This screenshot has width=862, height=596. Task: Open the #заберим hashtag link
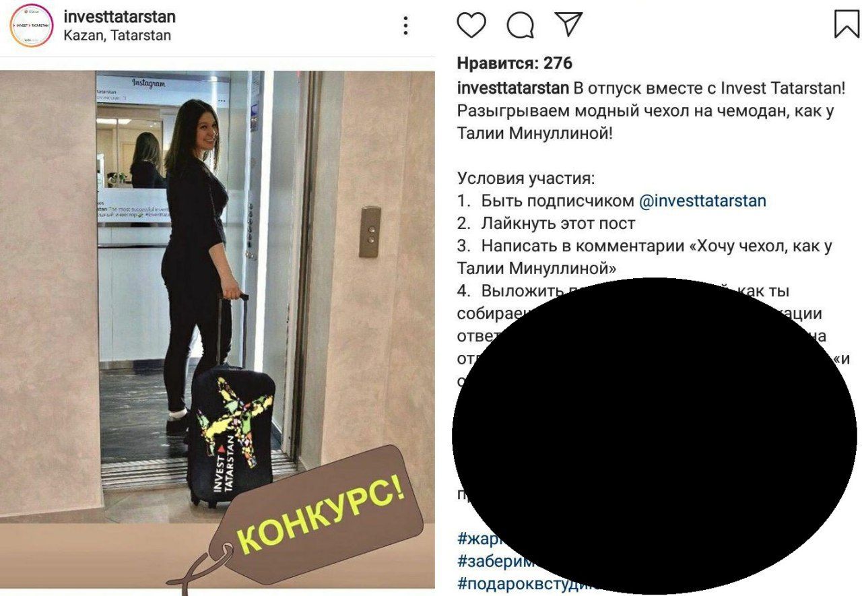click(496, 561)
